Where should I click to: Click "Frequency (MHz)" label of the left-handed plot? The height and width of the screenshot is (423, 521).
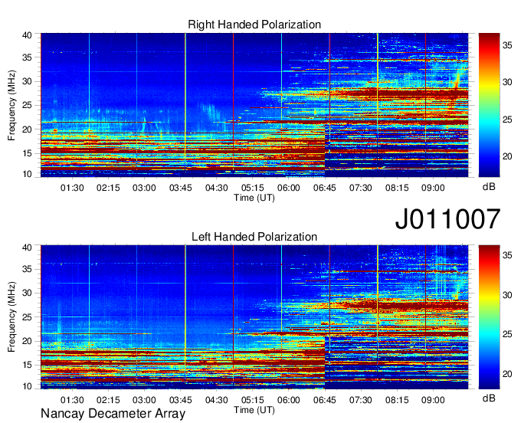(11, 317)
